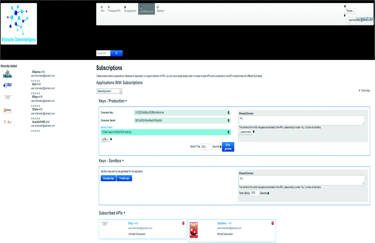
Task: Open IEApp-v1.0 in Recently Added
Action: click(37, 97)
